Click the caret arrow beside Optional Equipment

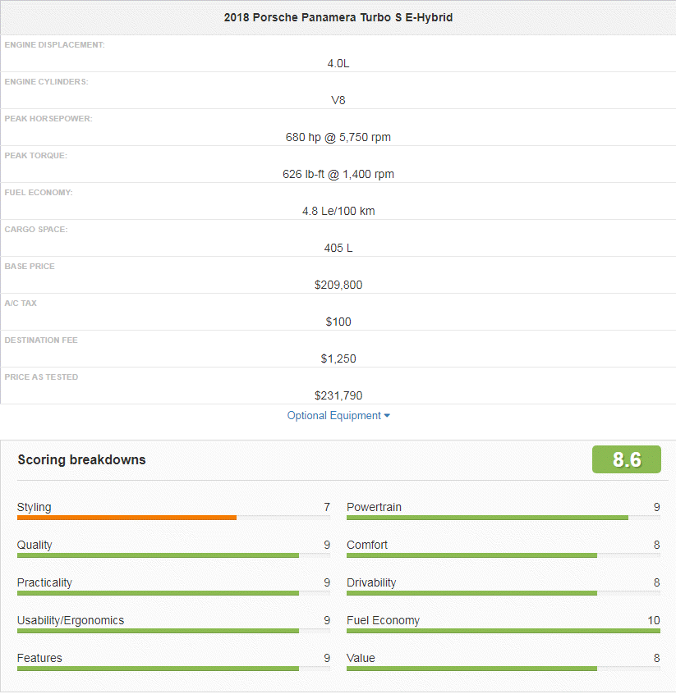(387, 416)
